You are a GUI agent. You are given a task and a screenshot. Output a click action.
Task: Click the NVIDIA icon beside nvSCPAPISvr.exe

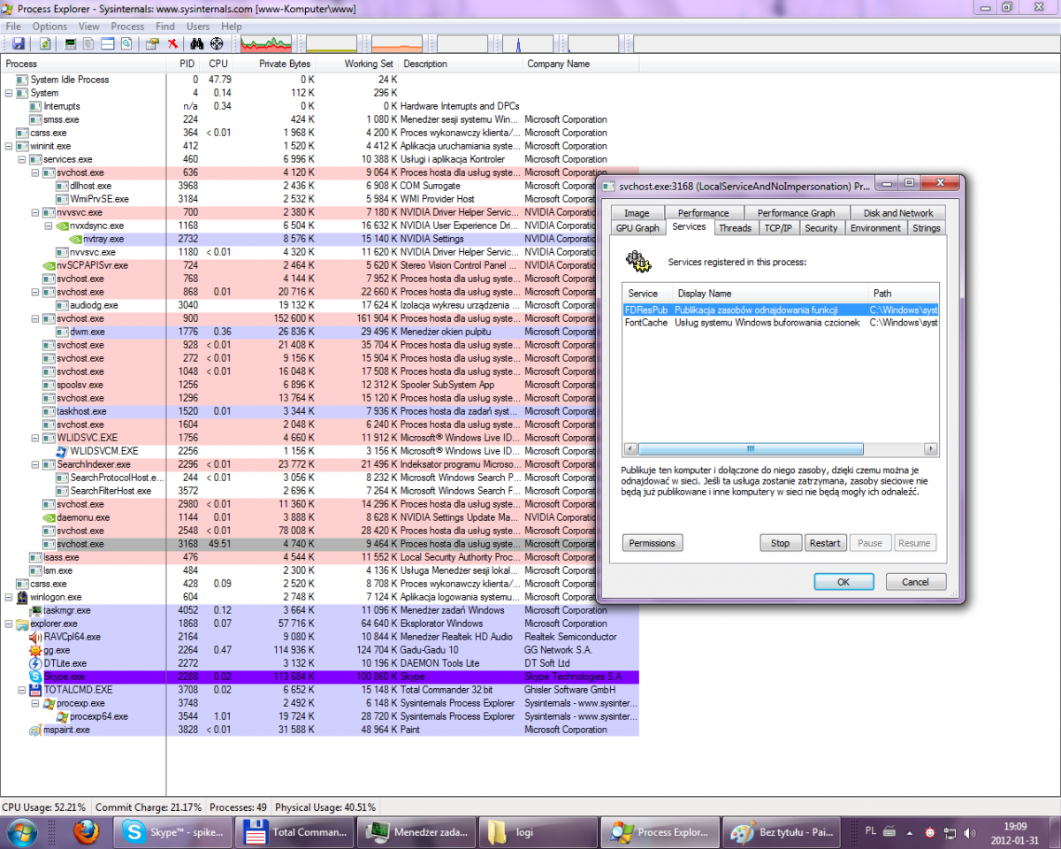(x=50, y=265)
